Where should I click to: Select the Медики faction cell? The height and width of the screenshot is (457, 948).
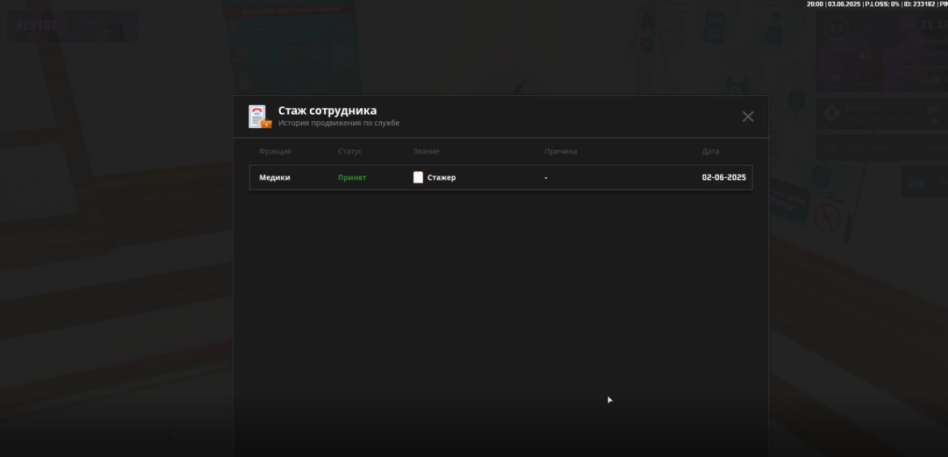pyautogui.click(x=275, y=178)
